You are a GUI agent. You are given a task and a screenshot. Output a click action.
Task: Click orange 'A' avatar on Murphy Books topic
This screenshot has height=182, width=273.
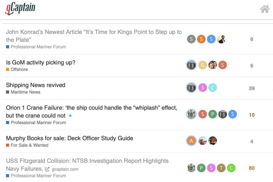tap(191, 140)
